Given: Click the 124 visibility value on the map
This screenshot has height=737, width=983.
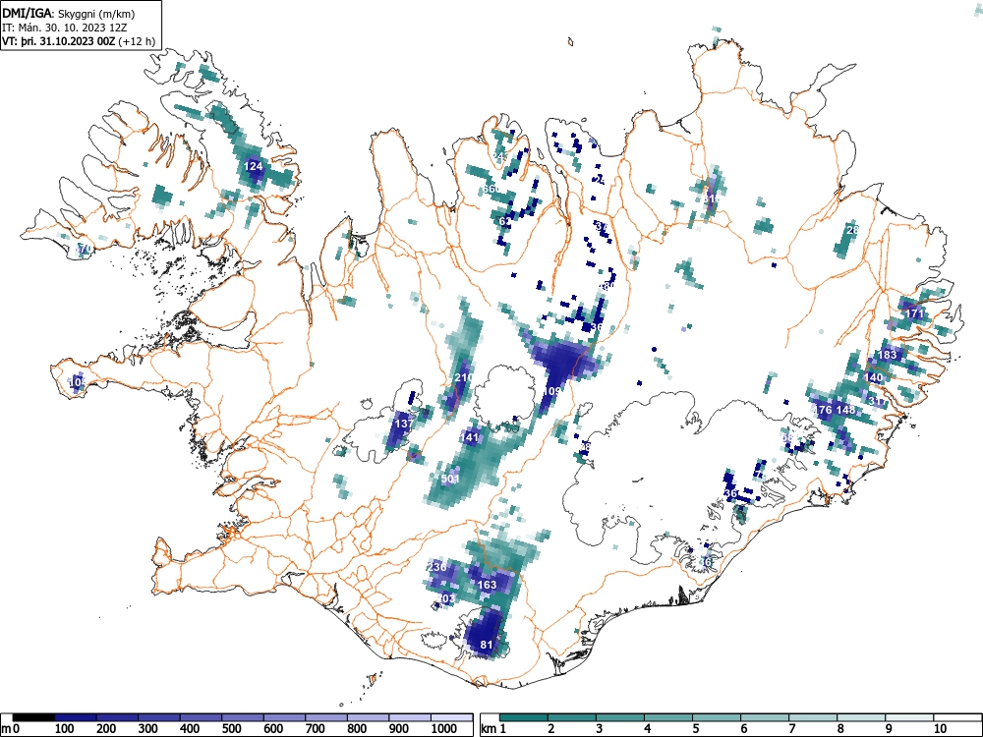Looking at the screenshot, I should point(254,166).
